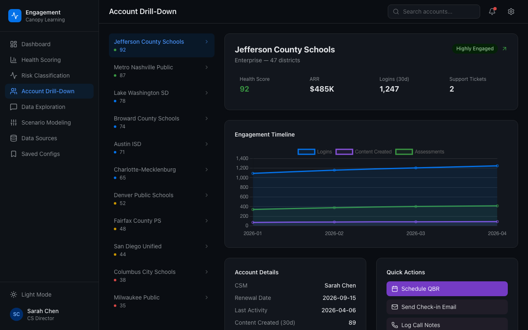Select the Data Sources database icon

(13, 138)
